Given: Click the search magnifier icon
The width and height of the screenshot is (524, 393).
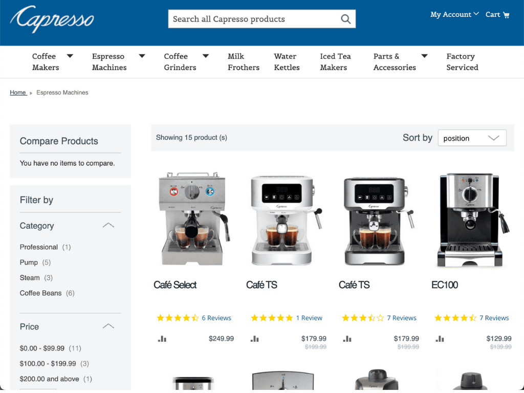Looking at the screenshot, I should click(x=345, y=19).
